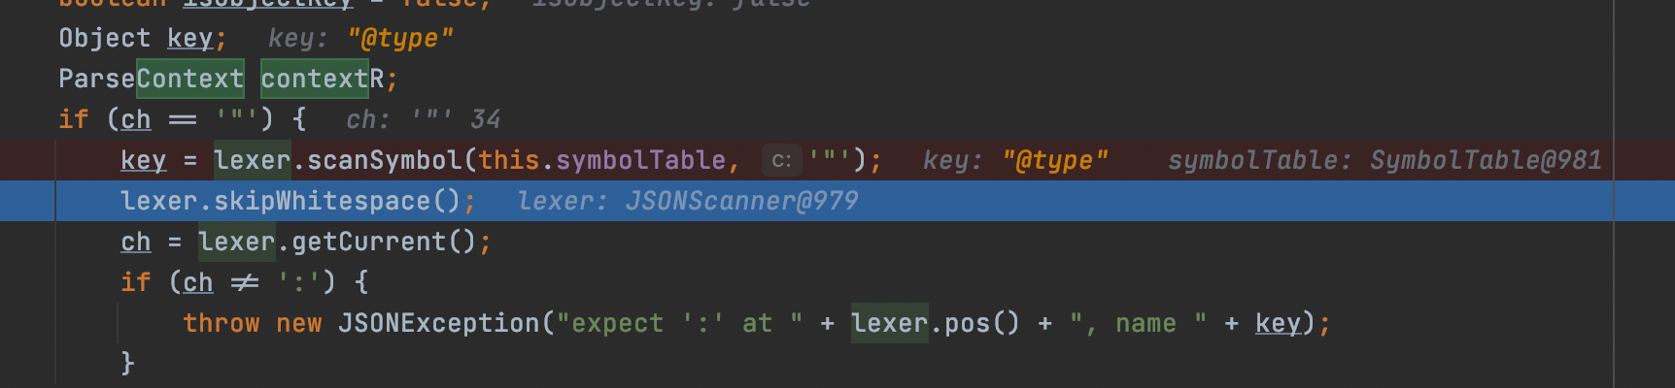Click the ch variable in the if condition
Image resolution: width=1675 pixels, height=388 pixels.
tap(136, 119)
